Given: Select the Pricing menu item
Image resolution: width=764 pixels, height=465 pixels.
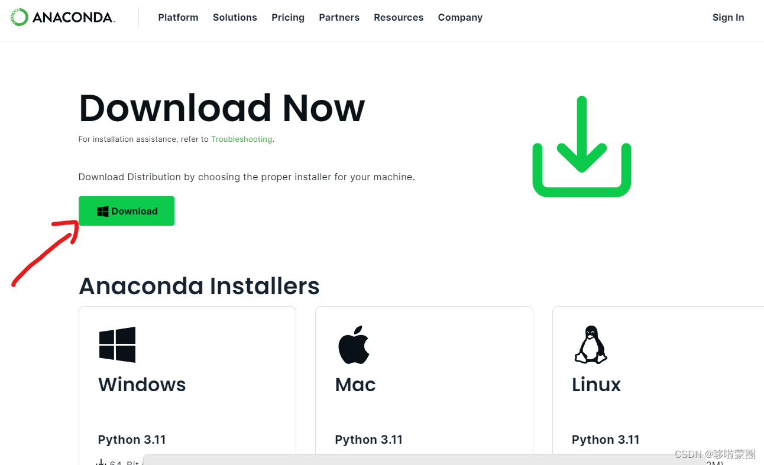Looking at the screenshot, I should [x=288, y=17].
